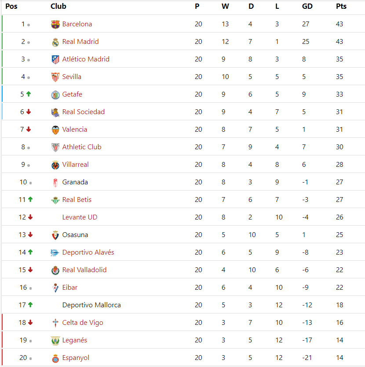Click the GD column header
Viewport: 365px width, 367px height.
(307, 6)
